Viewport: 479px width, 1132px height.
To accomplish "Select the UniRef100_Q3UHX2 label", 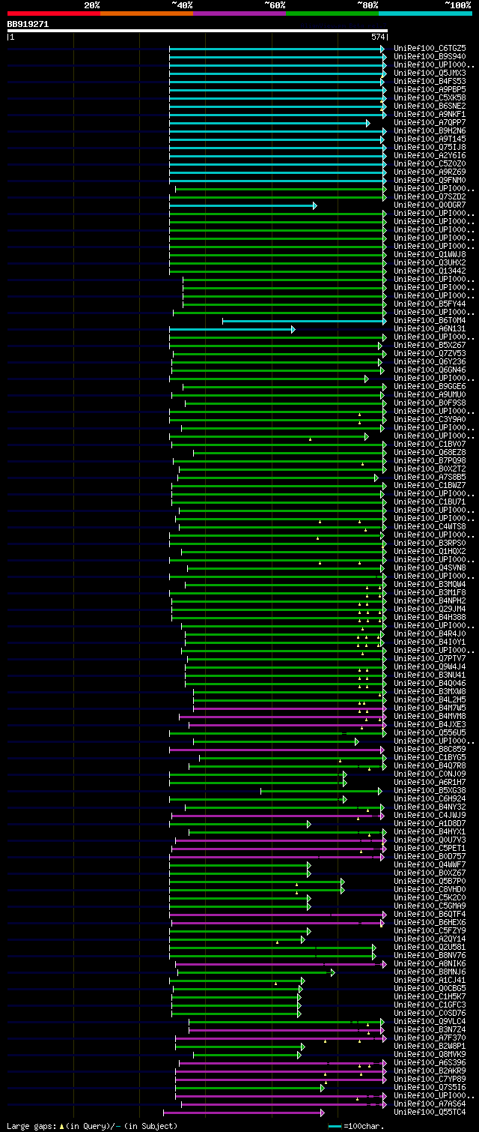I will (430, 262).
